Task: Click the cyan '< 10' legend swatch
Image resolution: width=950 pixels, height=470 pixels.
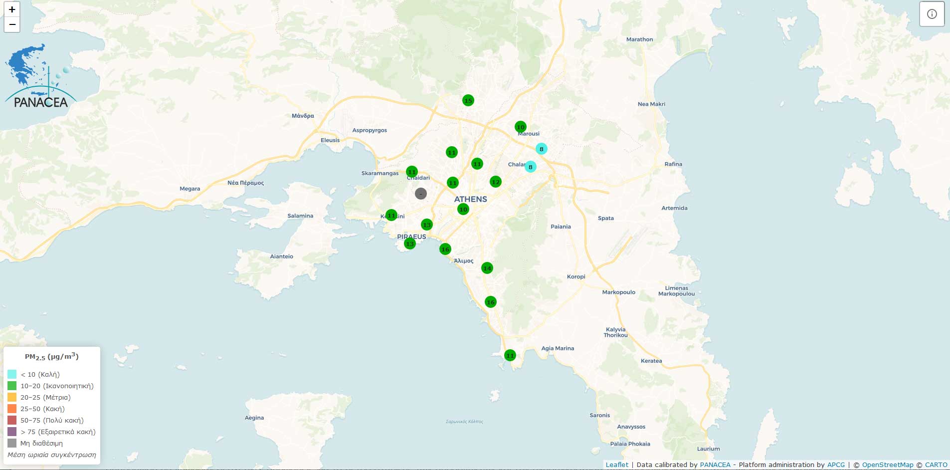Action: tap(12, 374)
